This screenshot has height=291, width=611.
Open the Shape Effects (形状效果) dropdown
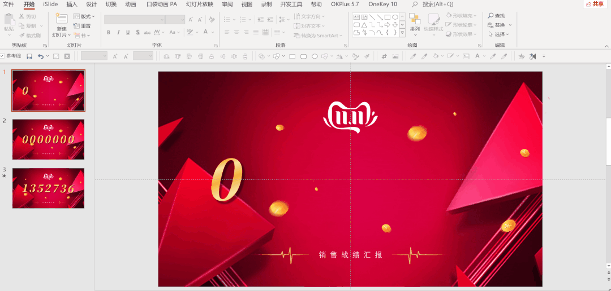click(462, 34)
